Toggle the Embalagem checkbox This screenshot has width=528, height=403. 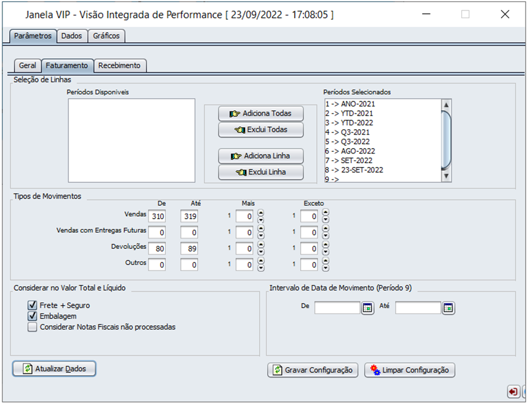coord(32,316)
